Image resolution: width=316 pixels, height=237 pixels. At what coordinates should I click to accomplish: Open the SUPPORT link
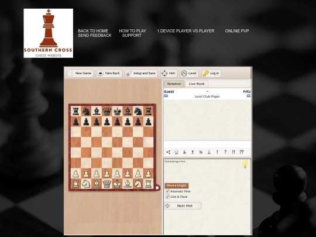point(132,36)
